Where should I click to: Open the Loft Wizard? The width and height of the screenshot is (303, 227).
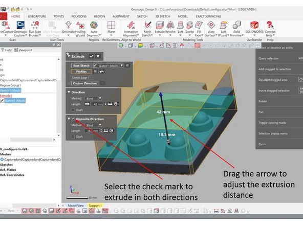coord(223,29)
